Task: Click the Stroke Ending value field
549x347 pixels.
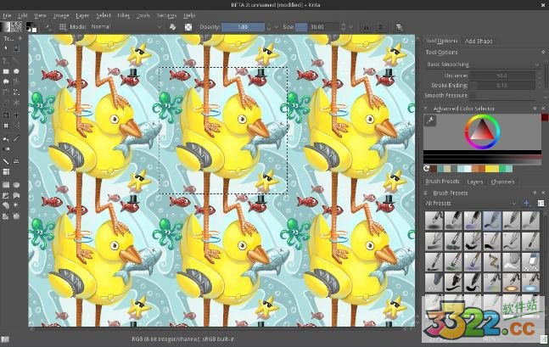Action: point(501,85)
